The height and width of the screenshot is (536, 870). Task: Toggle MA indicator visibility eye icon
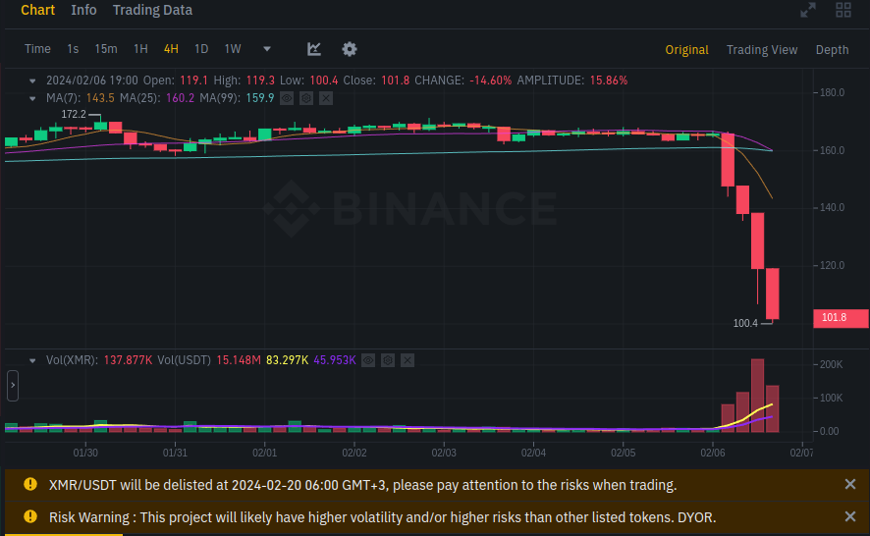coord(287,98)
